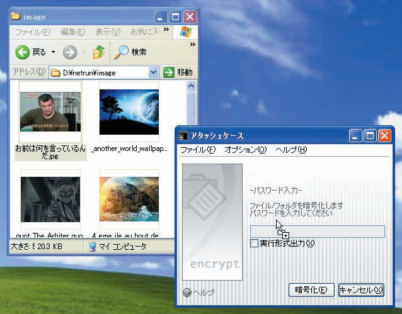Open 編集(E) menu in image window
Image resolution: width=402 pixels, height=314 pixels.
(x=73, y=32)
